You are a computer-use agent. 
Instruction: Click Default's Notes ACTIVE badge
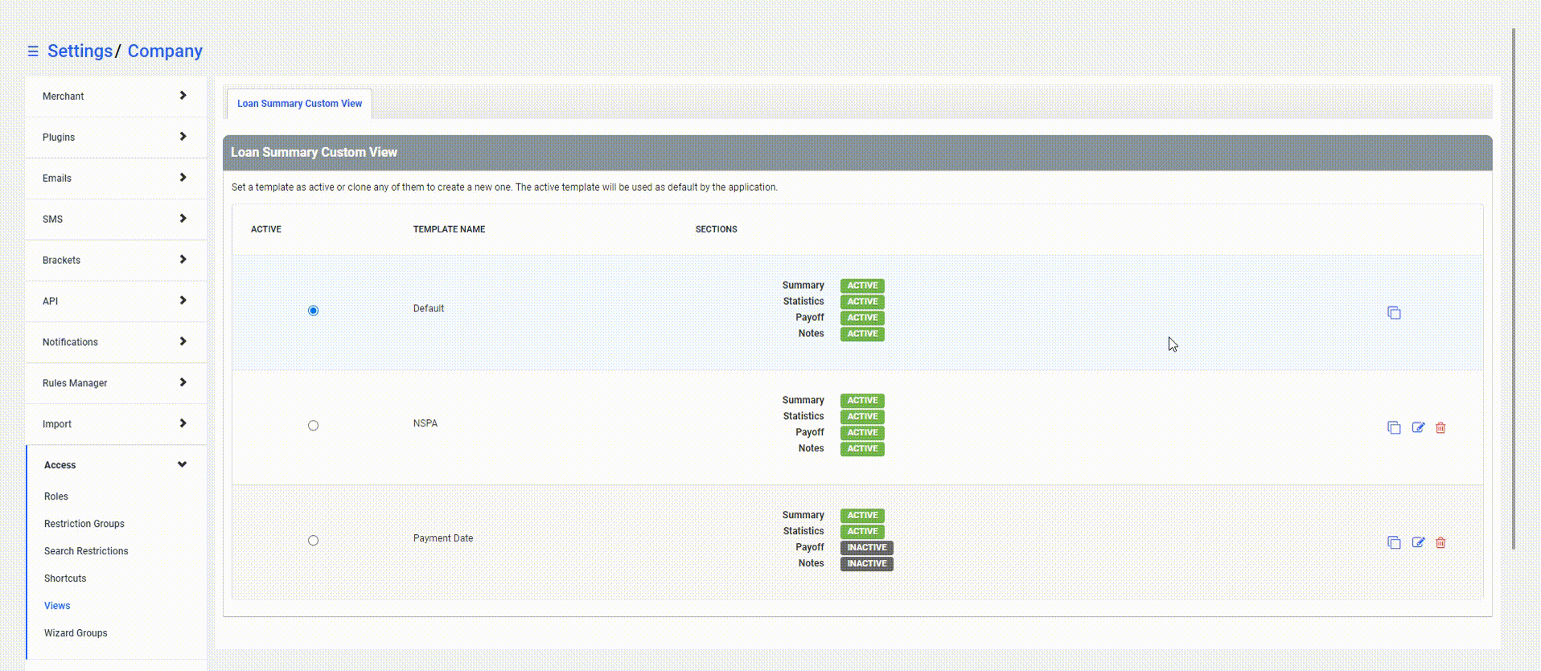(x=862, y=334)
